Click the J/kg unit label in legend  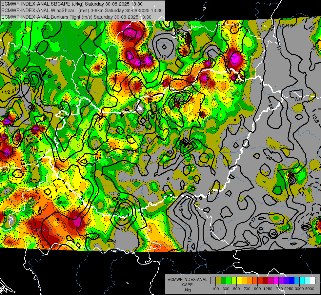(x=187, y=290)
